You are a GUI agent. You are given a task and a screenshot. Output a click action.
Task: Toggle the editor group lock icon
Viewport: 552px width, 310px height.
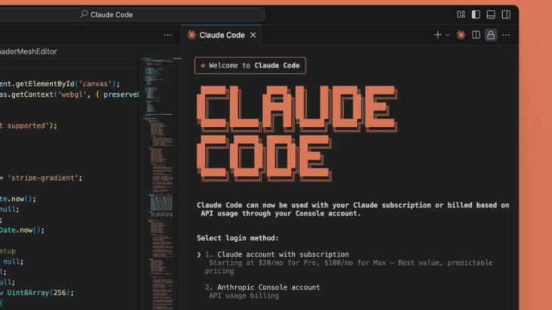pyautogui.click(x=491, y=35)
